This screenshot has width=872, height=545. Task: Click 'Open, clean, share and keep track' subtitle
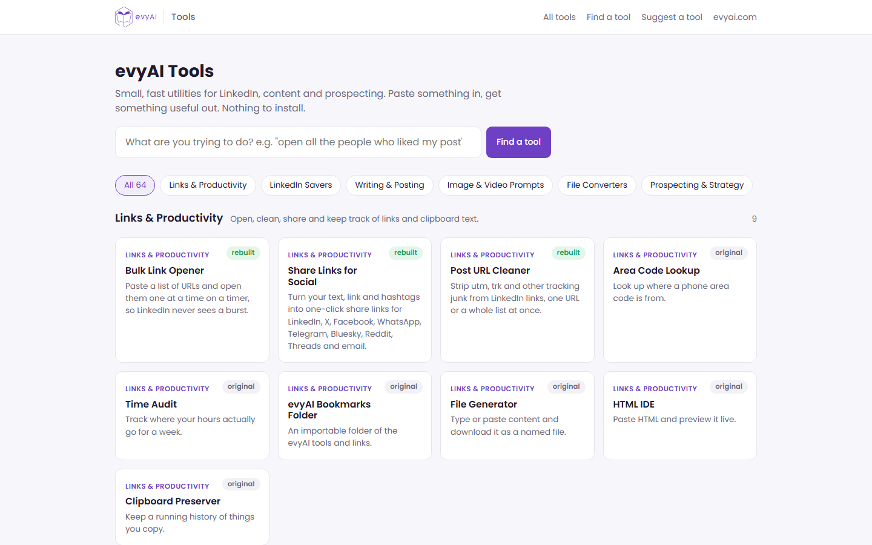click(354, 219)
